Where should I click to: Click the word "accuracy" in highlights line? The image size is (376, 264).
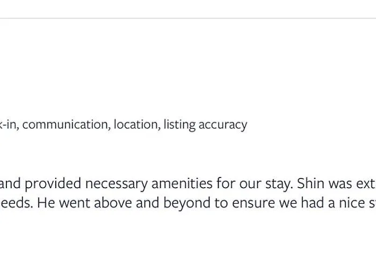click(223, 125)
